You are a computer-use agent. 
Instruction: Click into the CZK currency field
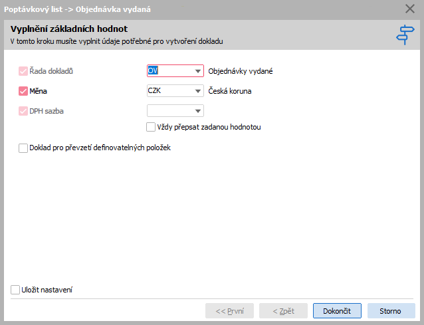[170, 91]
